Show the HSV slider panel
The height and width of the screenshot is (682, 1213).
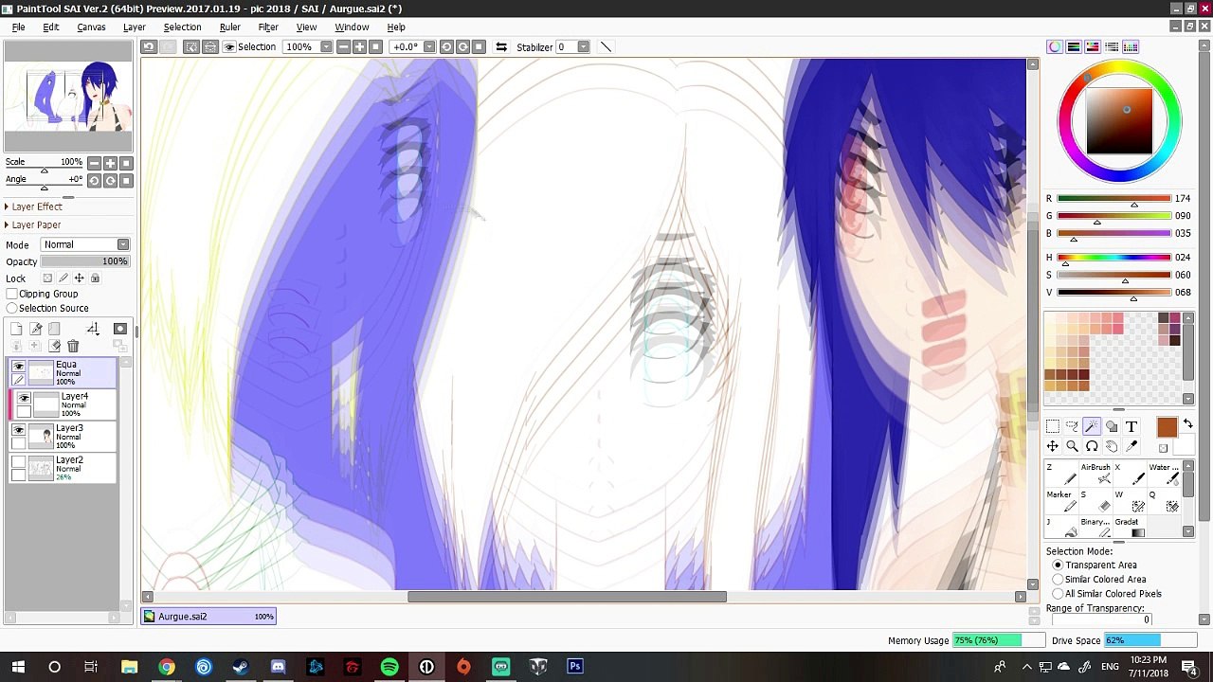[1093, 46]
